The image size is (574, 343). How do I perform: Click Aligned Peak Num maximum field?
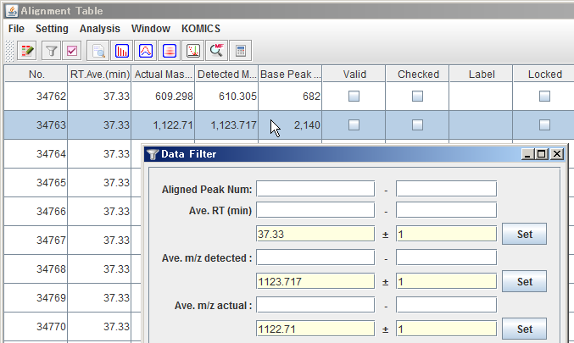446,189
